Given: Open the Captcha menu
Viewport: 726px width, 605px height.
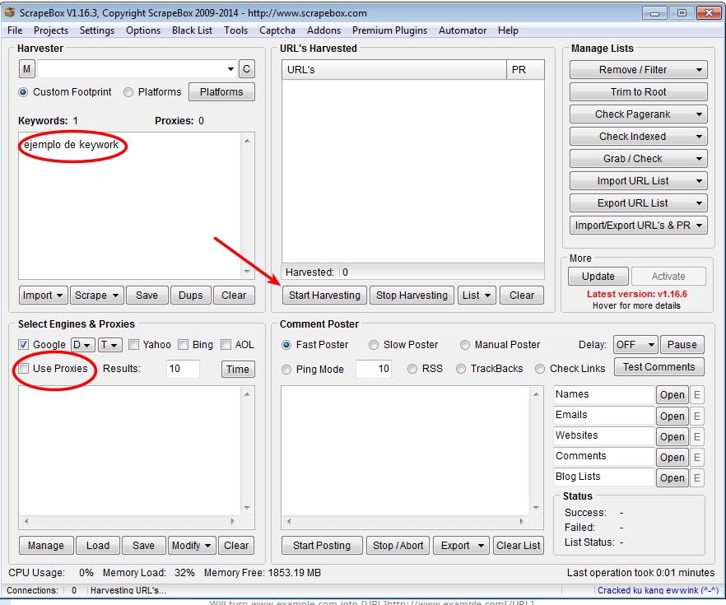Looking at the screenshot, I should 277,30.
